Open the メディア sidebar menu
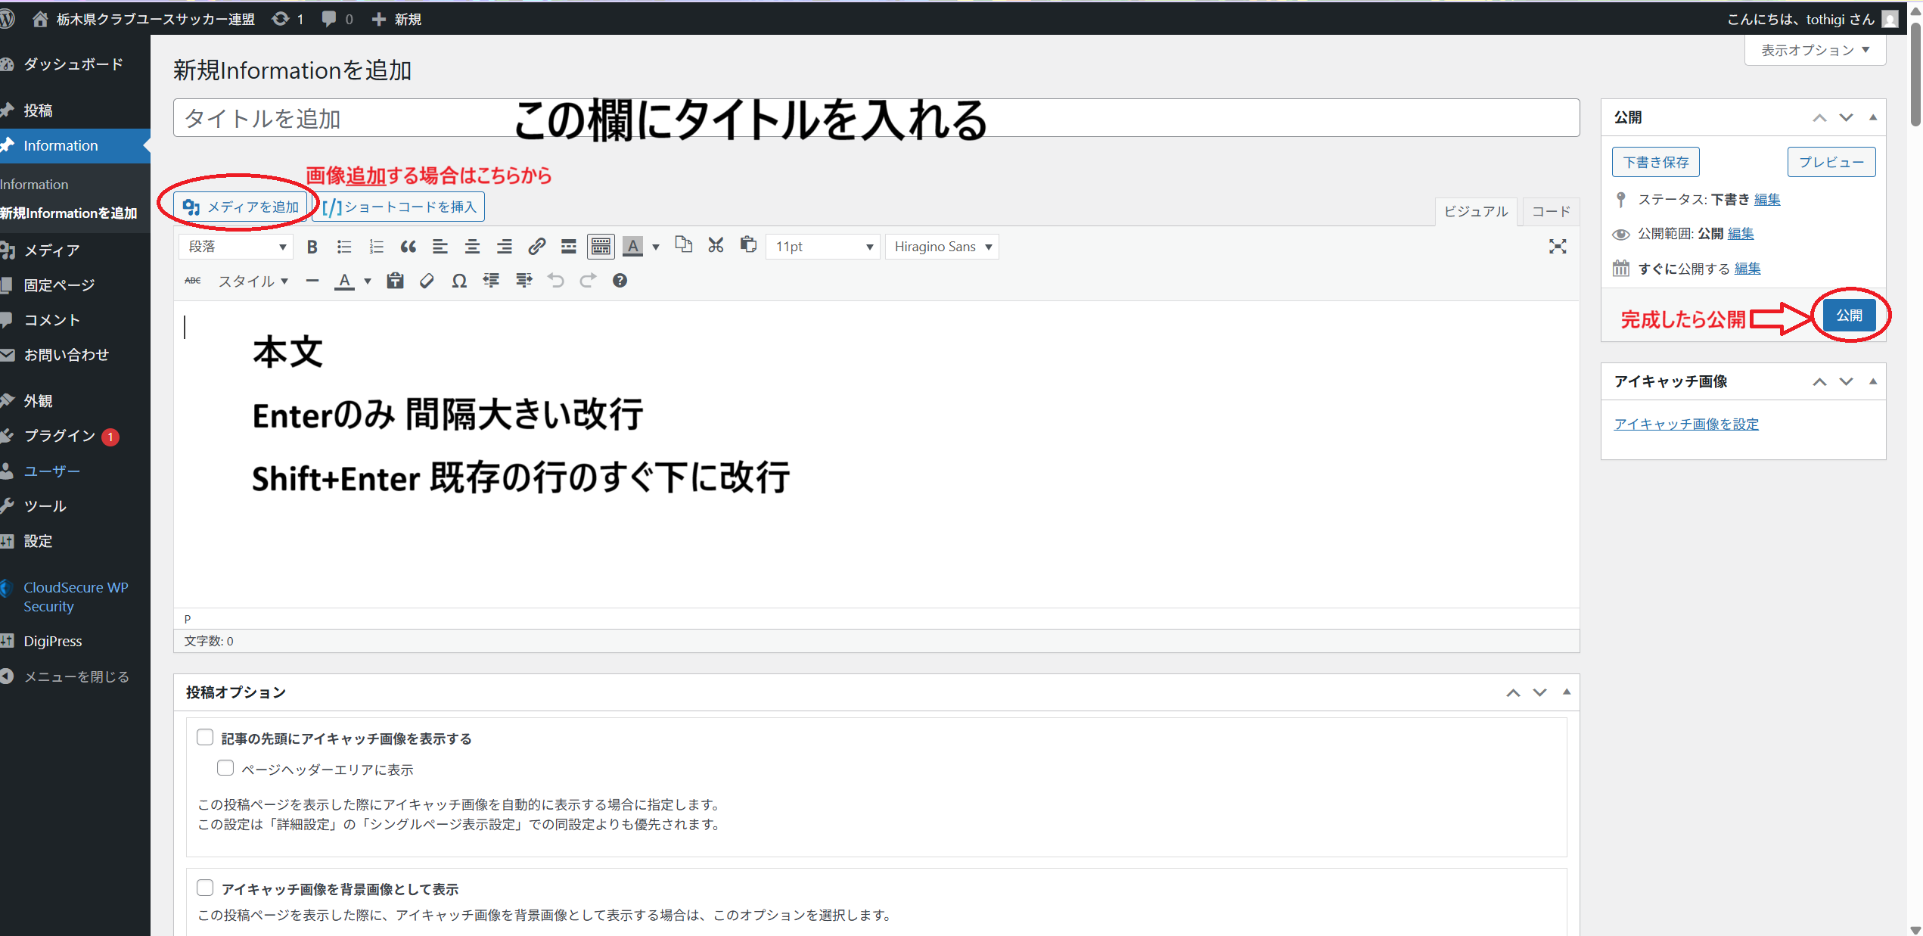Viewport: 1923px width, 936px height. tap(51, 250)
